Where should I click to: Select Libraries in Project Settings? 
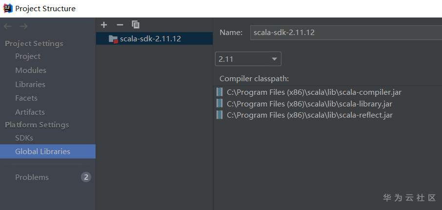30,85
